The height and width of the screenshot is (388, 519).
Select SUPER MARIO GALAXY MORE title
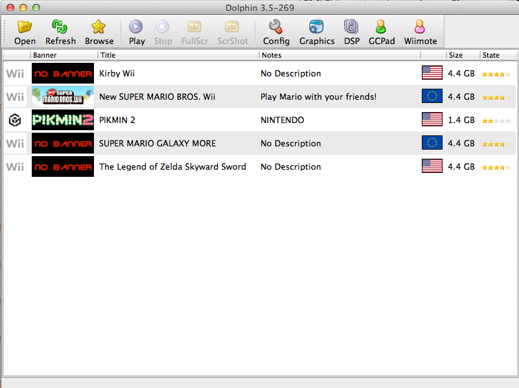(157, 143)
